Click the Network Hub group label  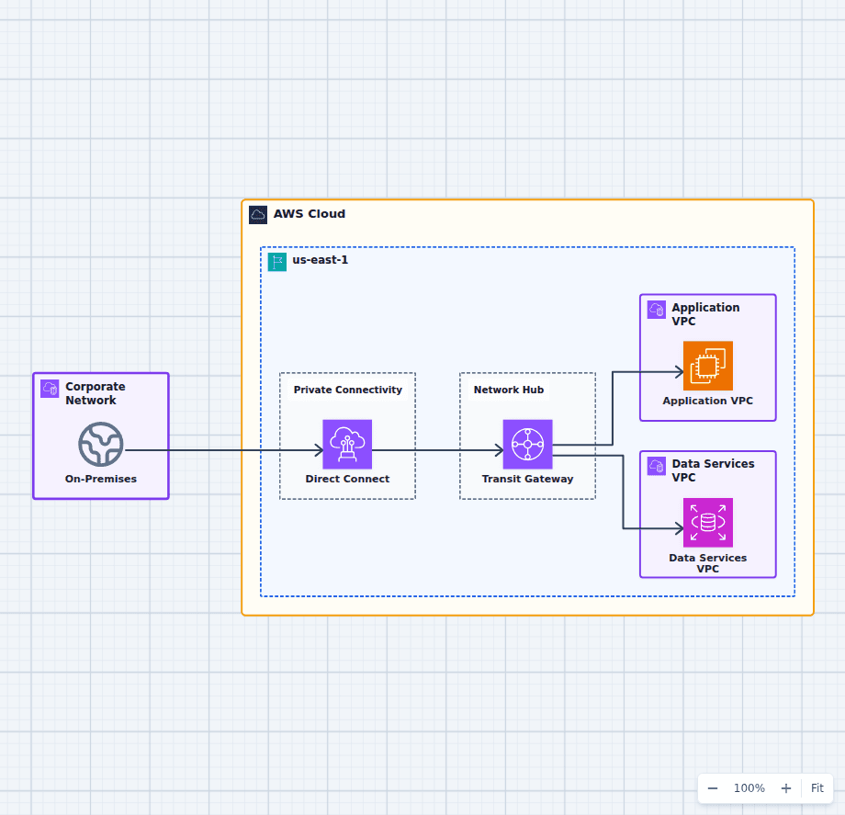[509, 390]
